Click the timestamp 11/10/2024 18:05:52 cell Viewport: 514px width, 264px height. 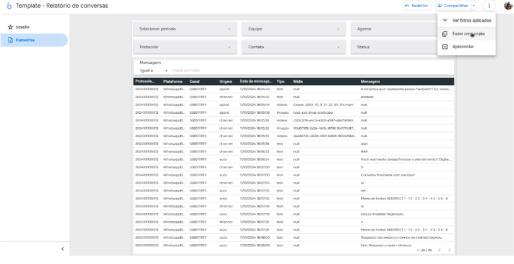tap(255, 128)
